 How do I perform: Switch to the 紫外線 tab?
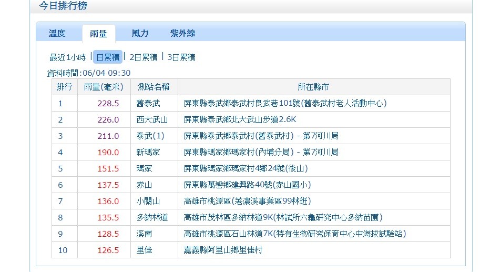182,33
